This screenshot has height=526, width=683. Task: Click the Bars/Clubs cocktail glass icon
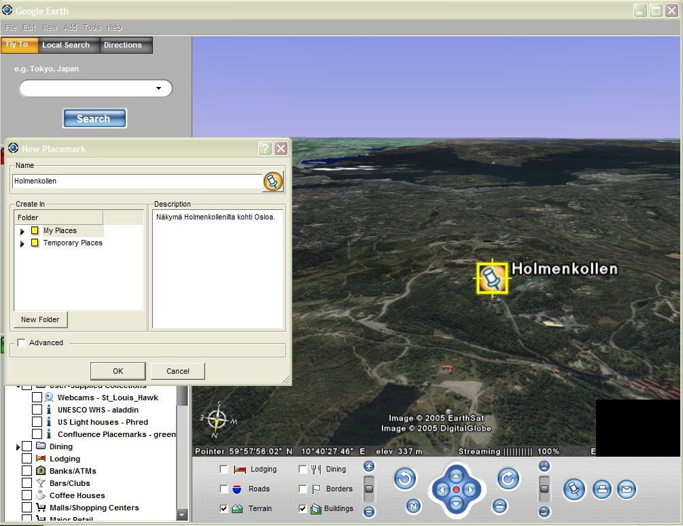[41, 483]
